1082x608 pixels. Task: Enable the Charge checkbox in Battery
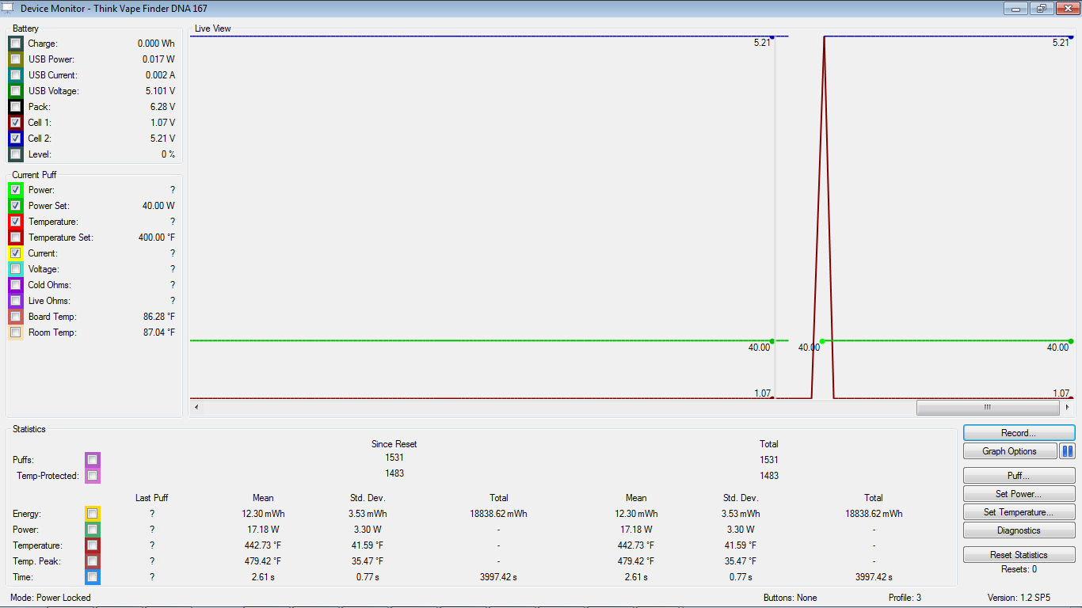pyautogui.click(x=16, y=44)
